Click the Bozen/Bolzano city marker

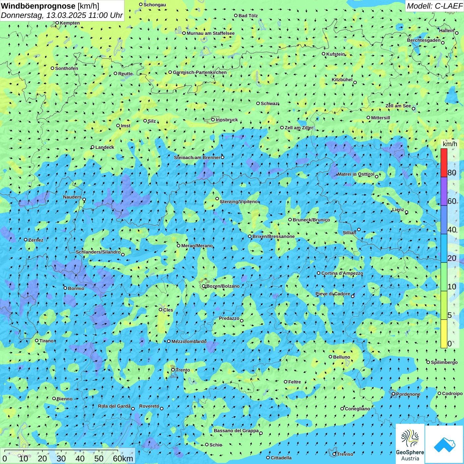coord(204,286)
